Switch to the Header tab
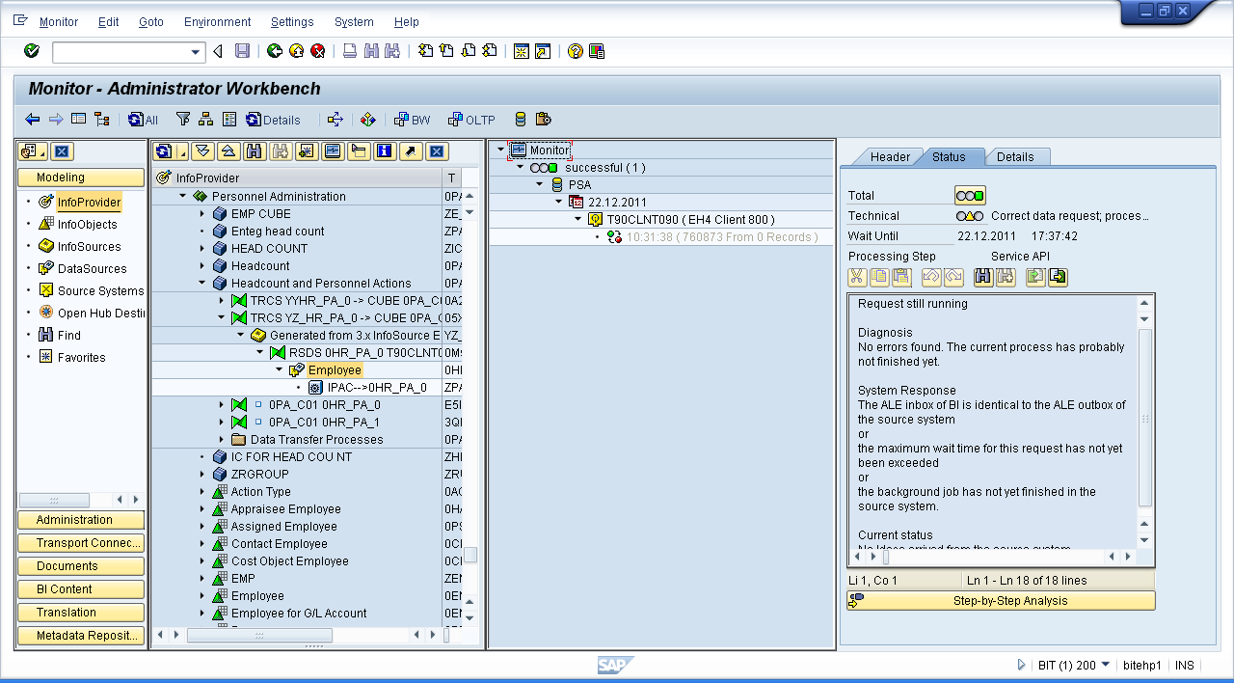The height and width of the screenshot is (683, 1234). click(890, 157)
